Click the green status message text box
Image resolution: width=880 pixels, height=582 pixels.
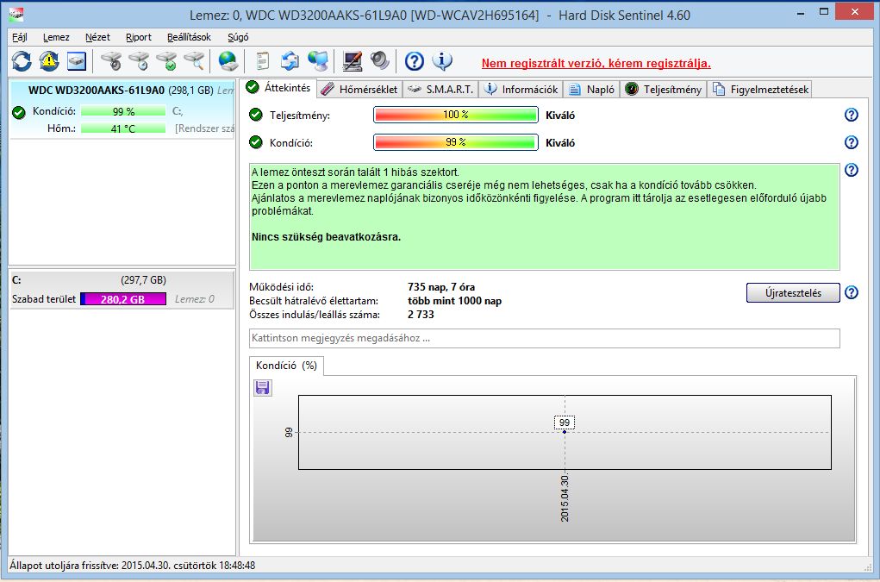tap(545, 216)
